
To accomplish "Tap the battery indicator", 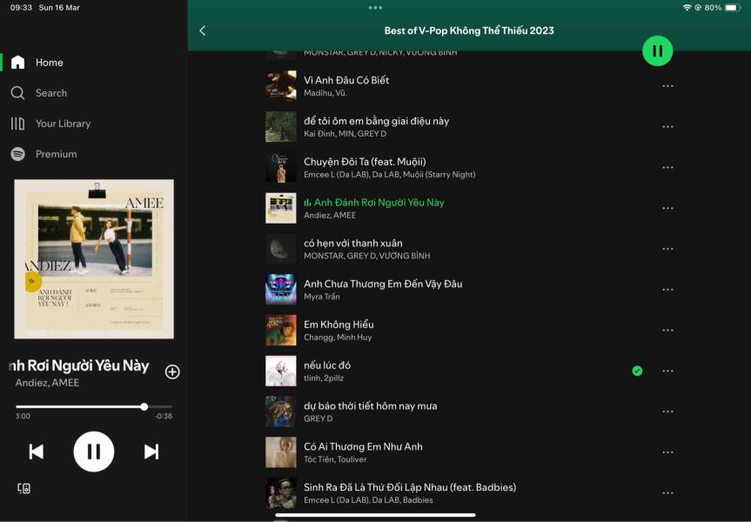I will [733, 8].
